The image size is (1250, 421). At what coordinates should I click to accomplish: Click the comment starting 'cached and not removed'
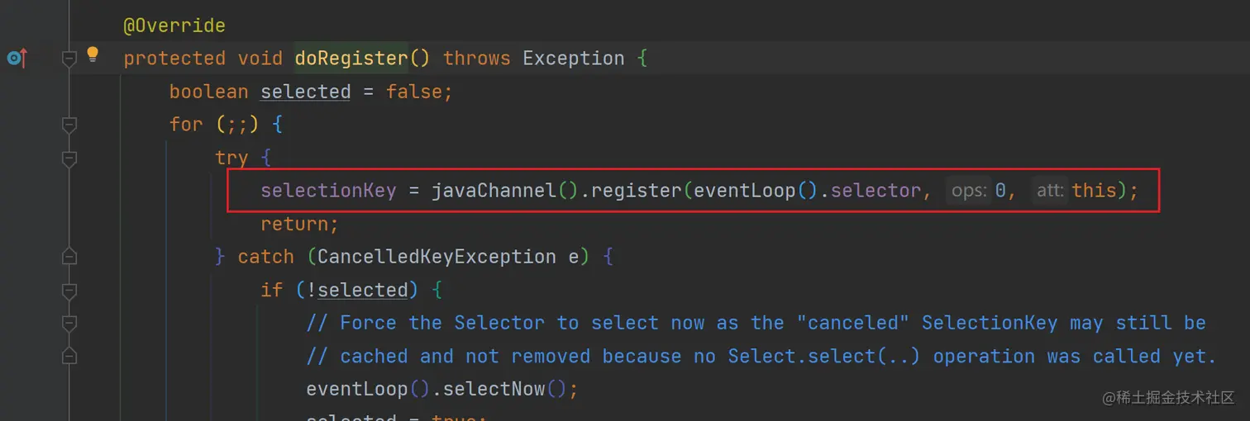pos(761,356)
